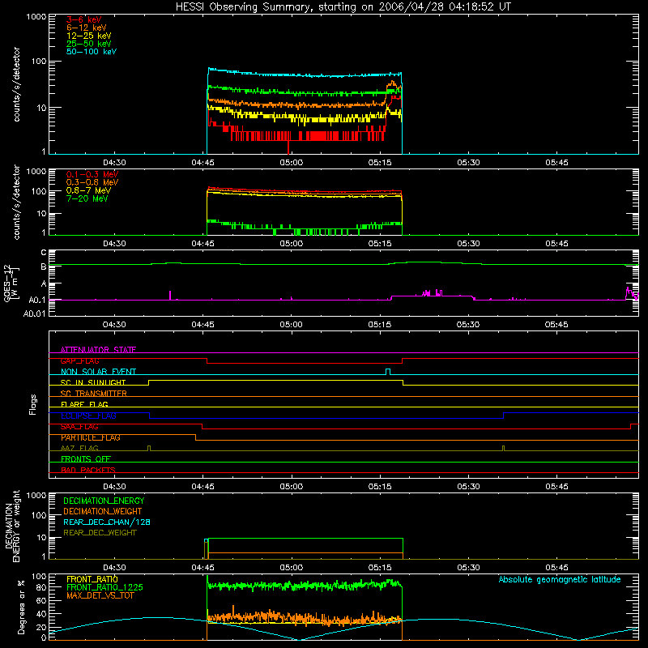Viewport: 648px width, 648px height.
Task: Click the FRONT_RATIO_1225 legend label
Action: point(105,587)
